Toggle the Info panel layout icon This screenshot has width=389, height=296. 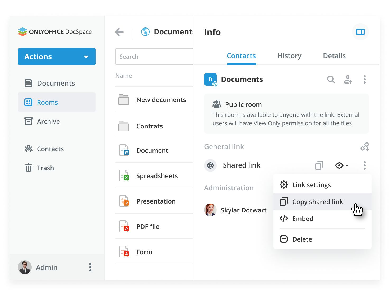tap(360, 32)
